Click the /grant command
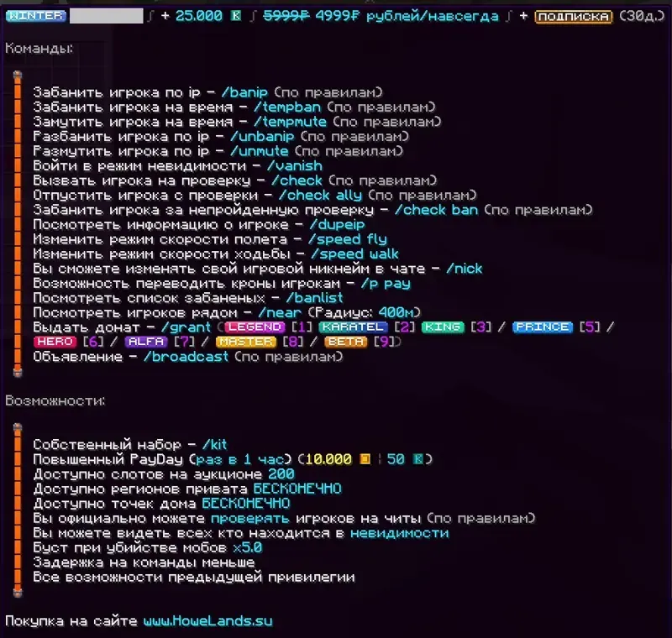The width and height of the screenshot is (672, 638). pos(186,327)
